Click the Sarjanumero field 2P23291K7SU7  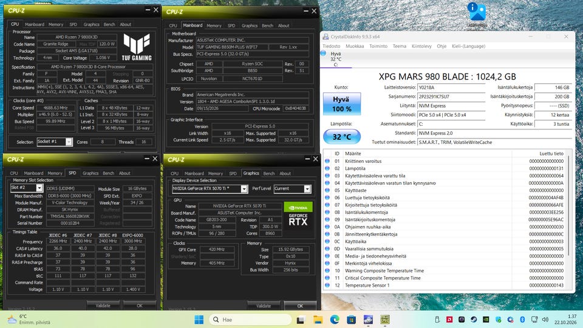451,97
